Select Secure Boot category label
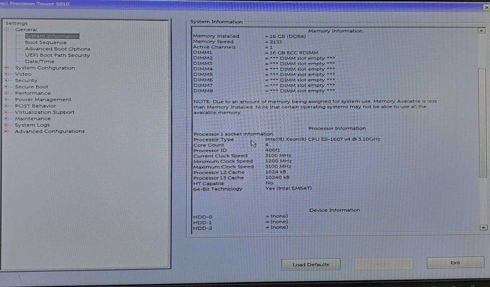 [32, 87]
